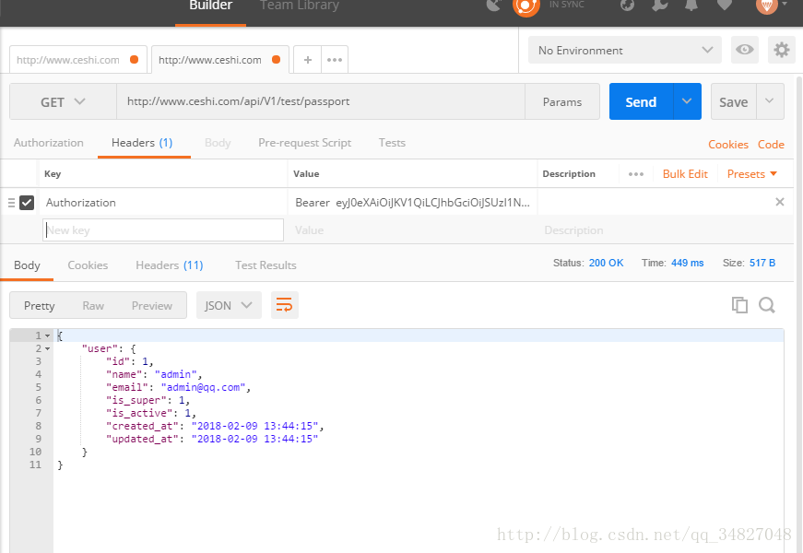This screenshot has height=553, width=803.
Task: Search within the response body
Action: [767, 305]
